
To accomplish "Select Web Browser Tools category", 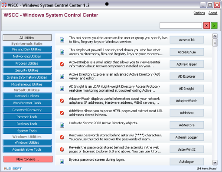I will (27, 103).
